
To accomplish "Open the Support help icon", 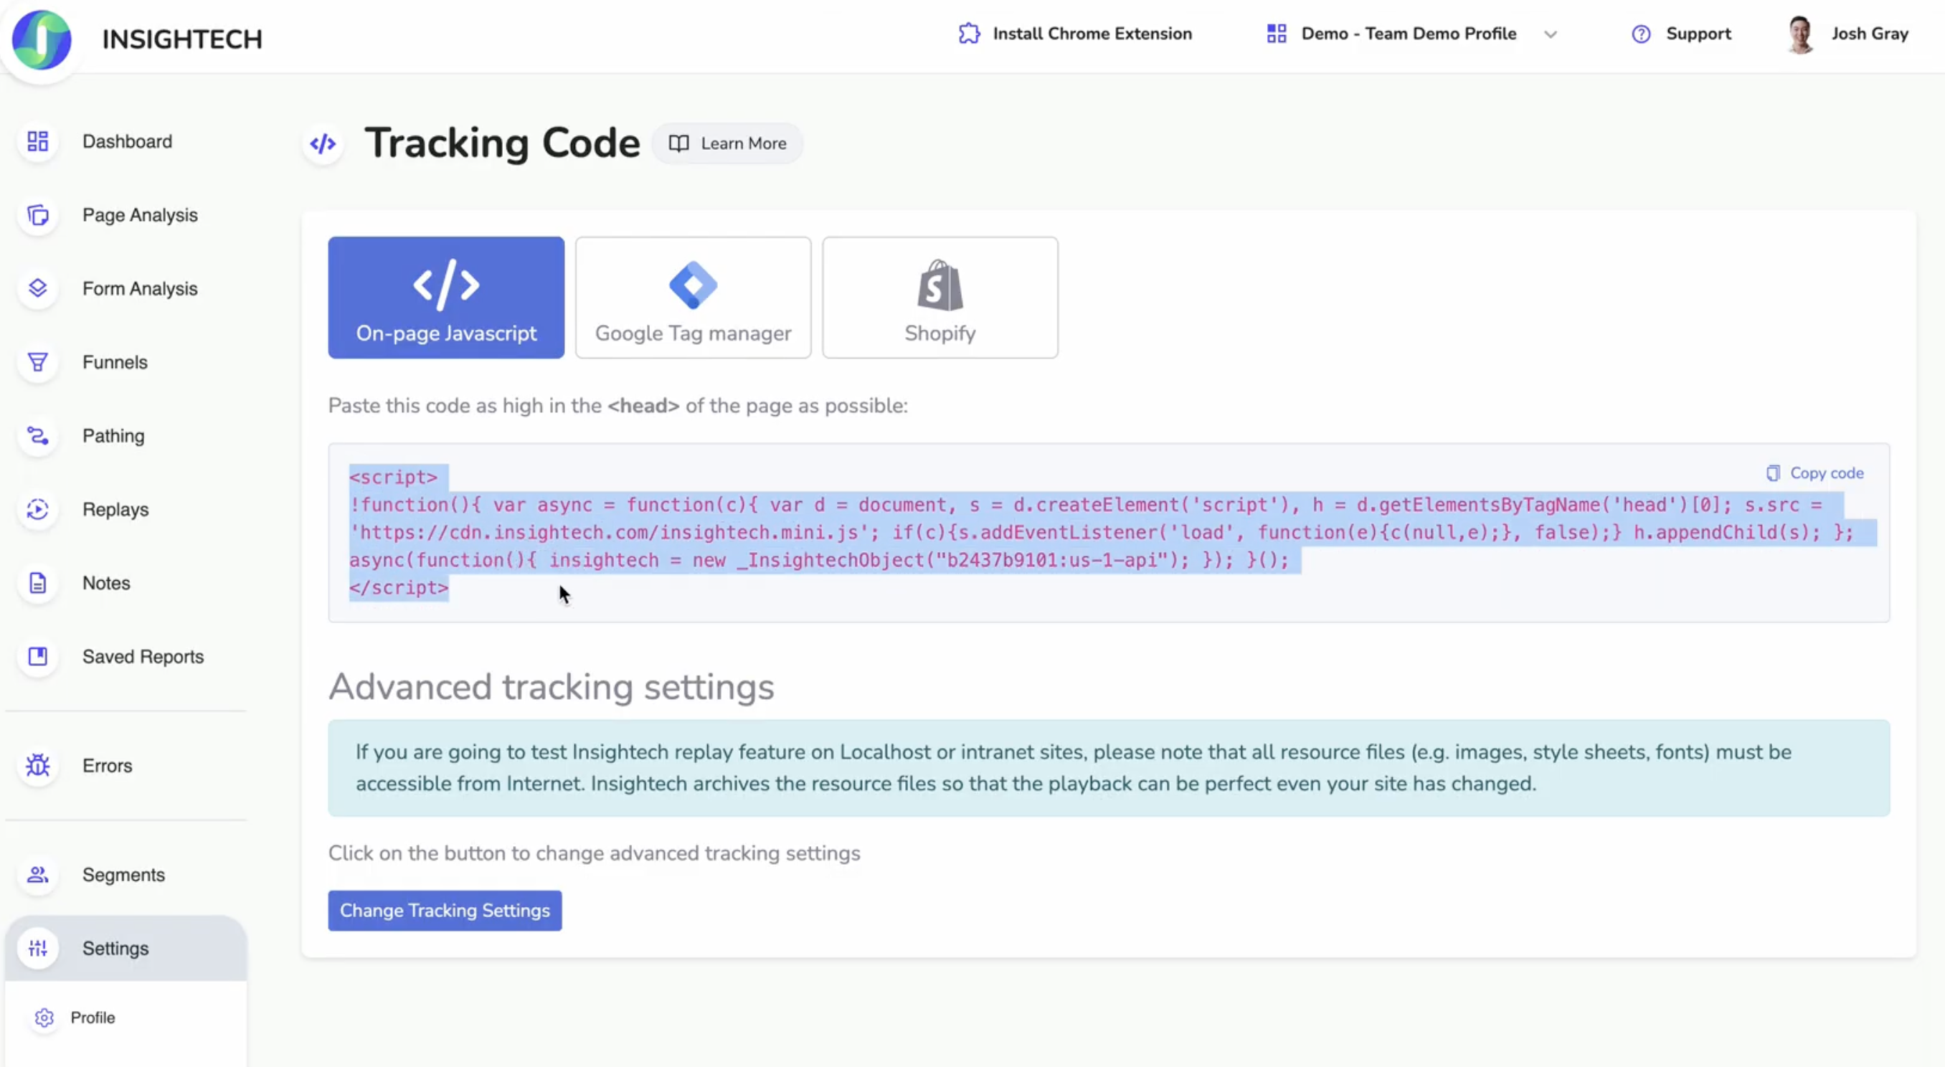I will tap(1640, 33).
